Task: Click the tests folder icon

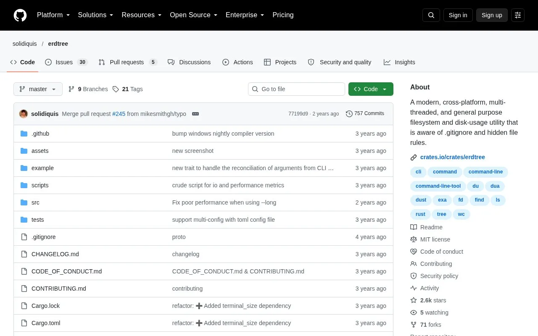Action: (x=24, y=220)
